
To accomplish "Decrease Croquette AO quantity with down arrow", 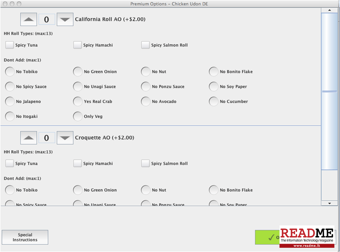I will (x=65, y=138).
